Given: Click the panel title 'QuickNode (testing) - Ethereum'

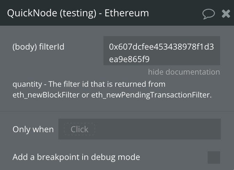Looking at the screenshot, I should pyautogui.click(x=78, y=13).
